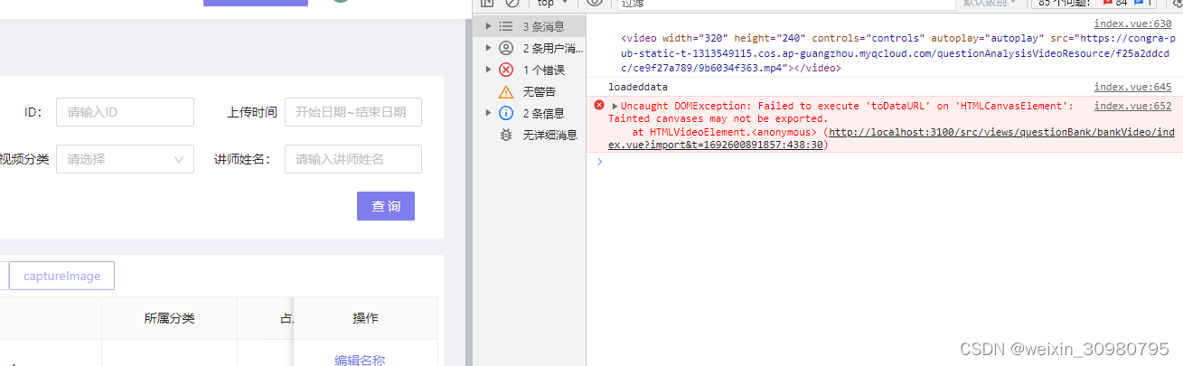Focus the console 过滤 filter field
Image resolution: width=1183 pixels, height=366 pixels.
[x=784, y=3]
